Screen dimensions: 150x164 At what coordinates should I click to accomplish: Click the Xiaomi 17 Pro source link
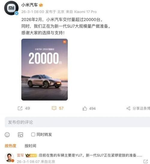(x=85, y=12)
